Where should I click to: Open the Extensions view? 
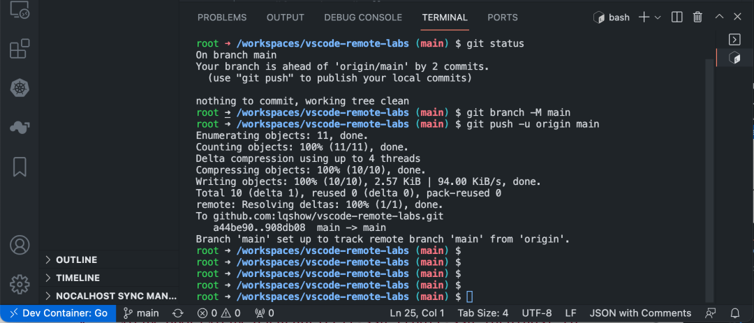20,49
